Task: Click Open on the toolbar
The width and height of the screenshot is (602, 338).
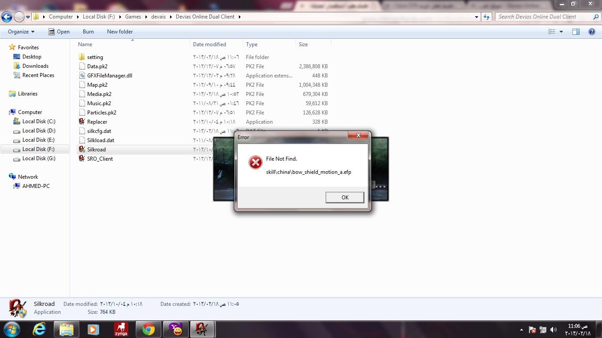Action: click(59, 32)
